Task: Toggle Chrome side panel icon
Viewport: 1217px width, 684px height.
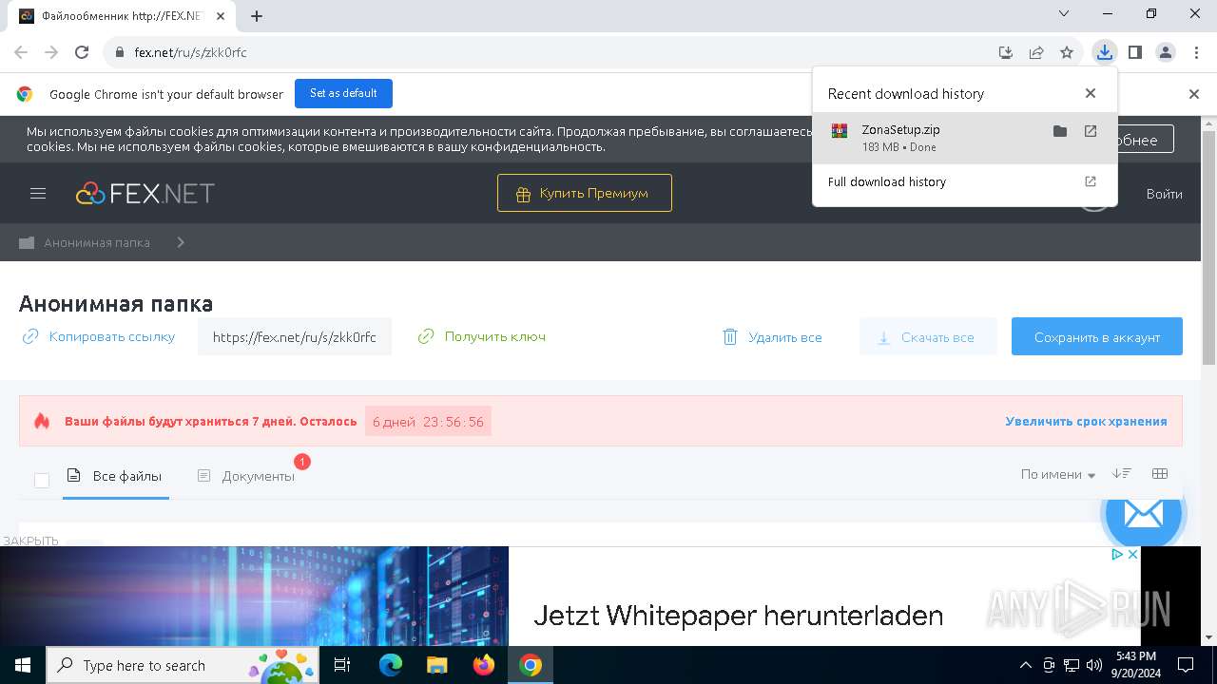Action: 1134,52
